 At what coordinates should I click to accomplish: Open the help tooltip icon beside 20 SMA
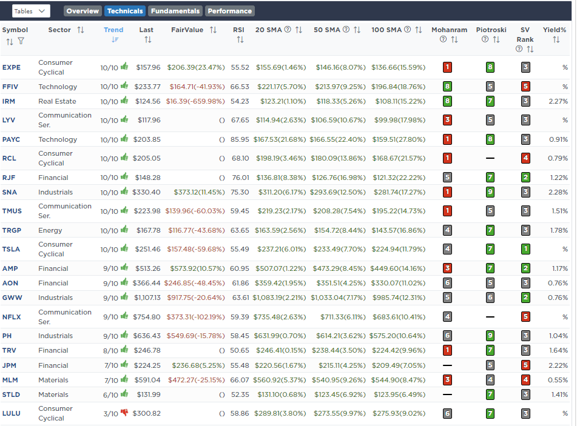coord(289,28)
